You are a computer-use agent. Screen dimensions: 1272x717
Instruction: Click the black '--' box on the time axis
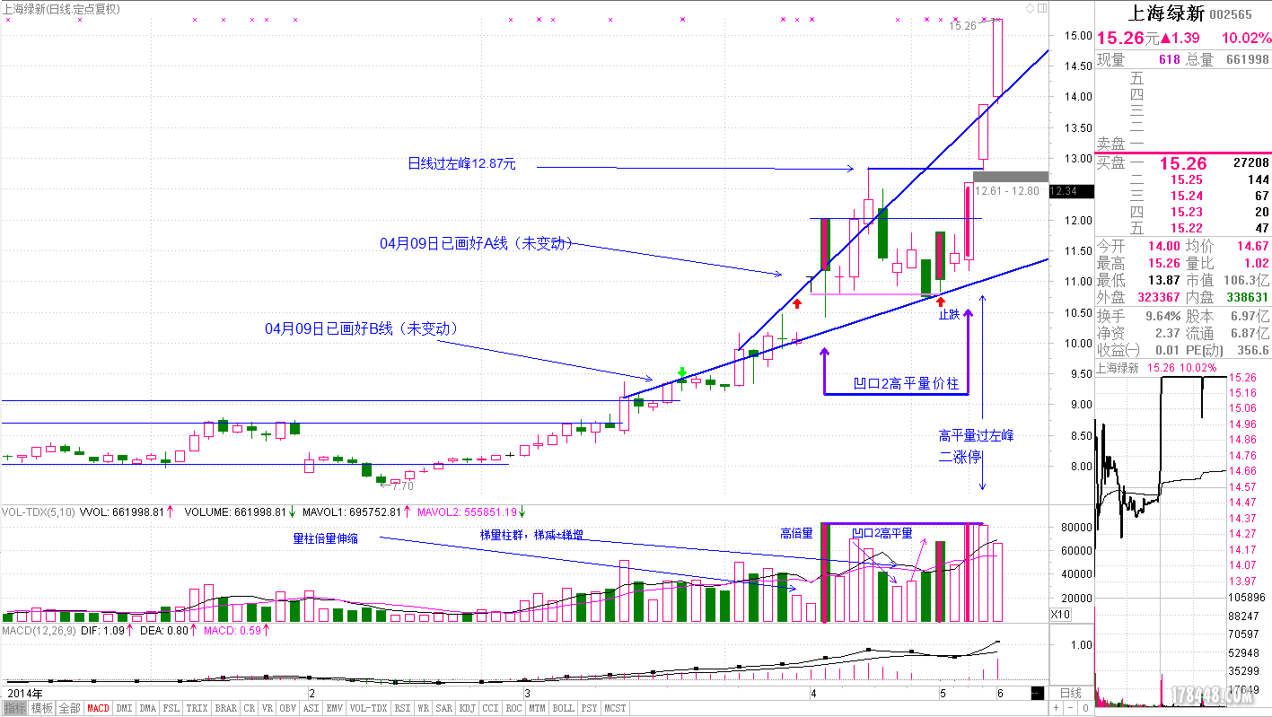click(x=1037, y=693)
